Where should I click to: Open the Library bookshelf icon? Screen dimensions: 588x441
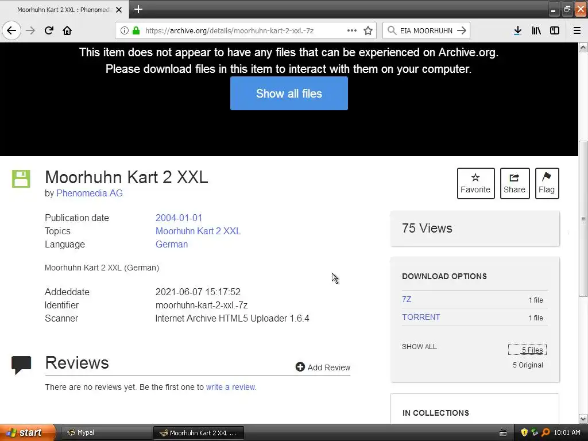(536, 30)
